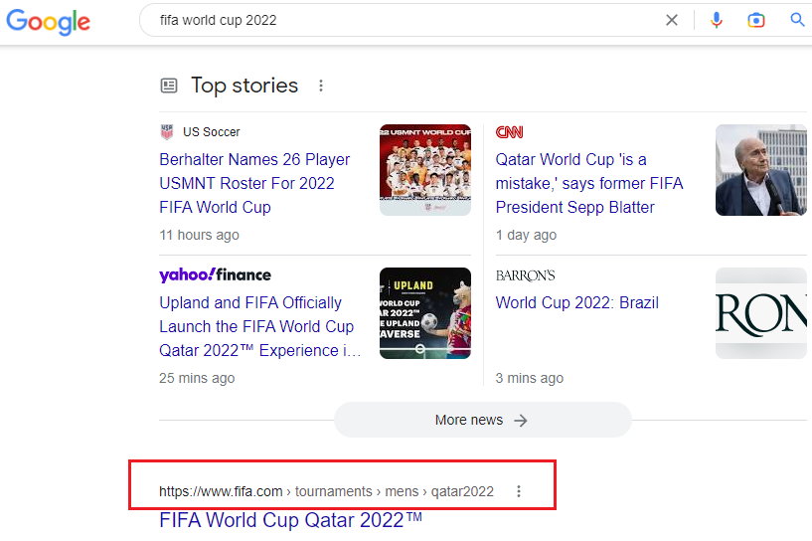
Task: Start voice search with microphone icon
Action: pos(717,20)
